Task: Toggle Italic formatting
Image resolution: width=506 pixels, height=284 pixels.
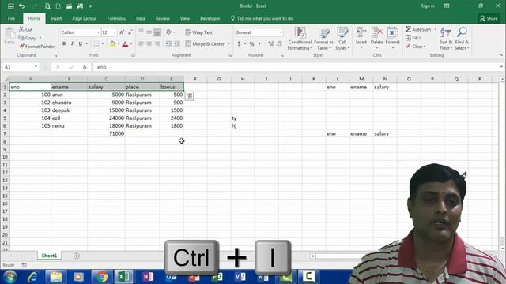Action: (72, 43)
